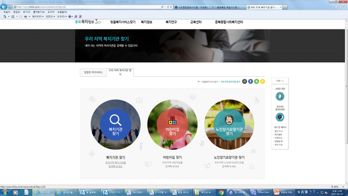348x196 pixels.
Task: Select the 우리 지역 복지기관 찾기 tab
Action: [x=120, y=72]
